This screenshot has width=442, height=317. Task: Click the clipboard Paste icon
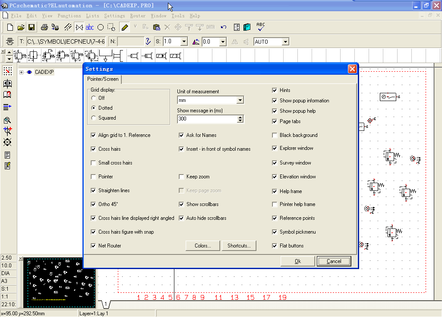click(x=156, y=27)
